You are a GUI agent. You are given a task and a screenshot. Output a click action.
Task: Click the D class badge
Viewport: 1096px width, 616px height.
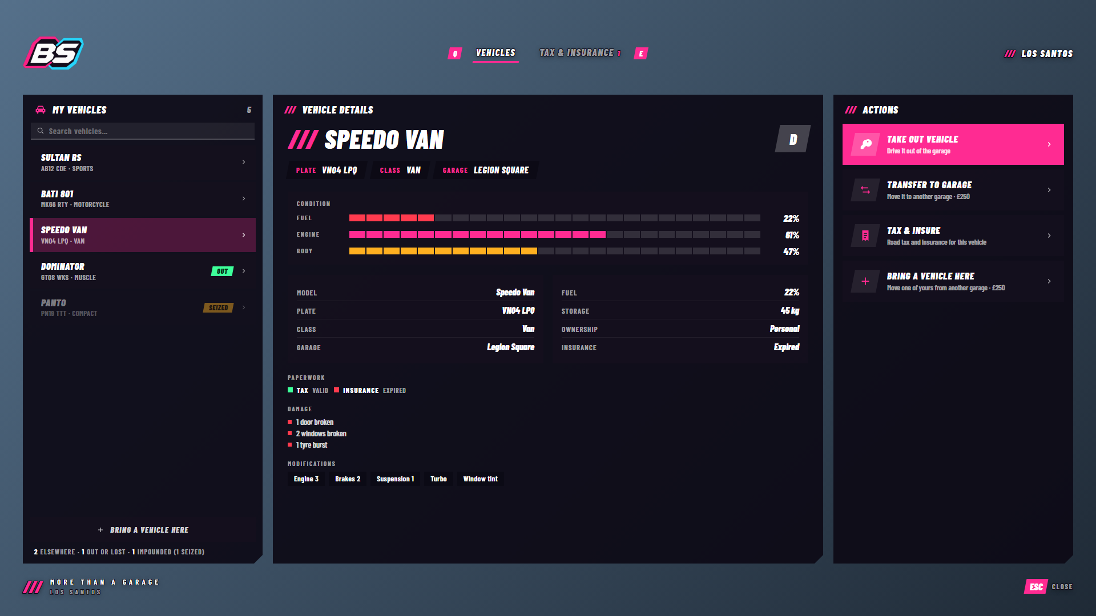[793, 139]
